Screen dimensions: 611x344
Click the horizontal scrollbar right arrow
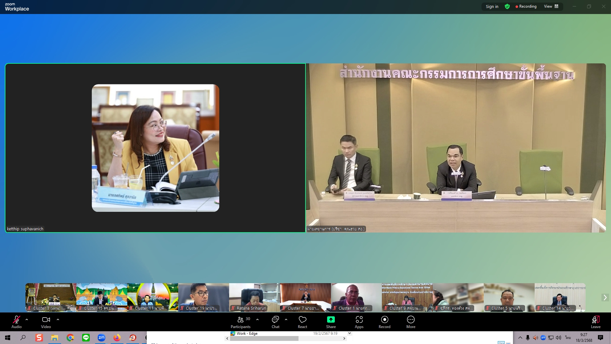(x=344, y=339)
